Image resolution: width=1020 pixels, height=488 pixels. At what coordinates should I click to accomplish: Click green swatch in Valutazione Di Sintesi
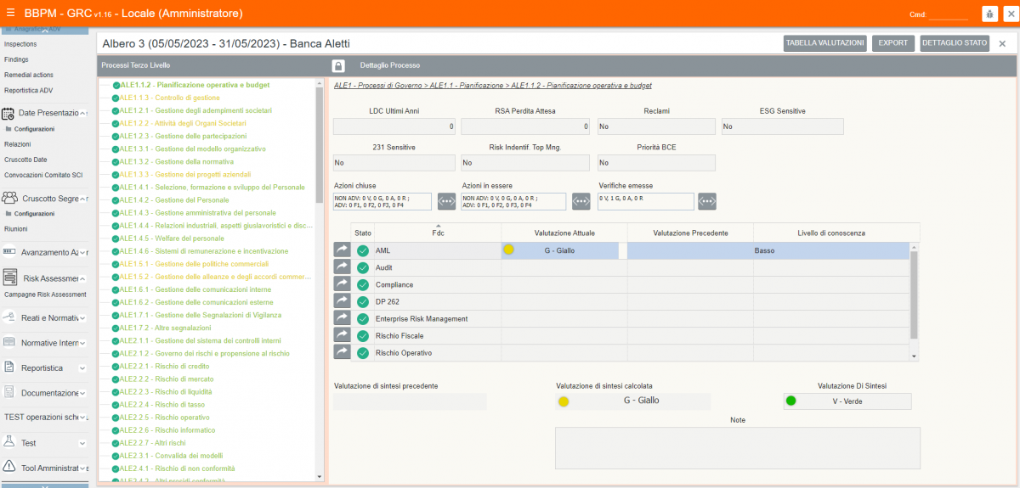pyautogui.click(x=791, y=401)
